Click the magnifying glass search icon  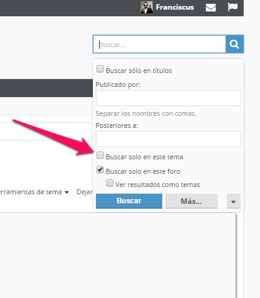[235, 44]
